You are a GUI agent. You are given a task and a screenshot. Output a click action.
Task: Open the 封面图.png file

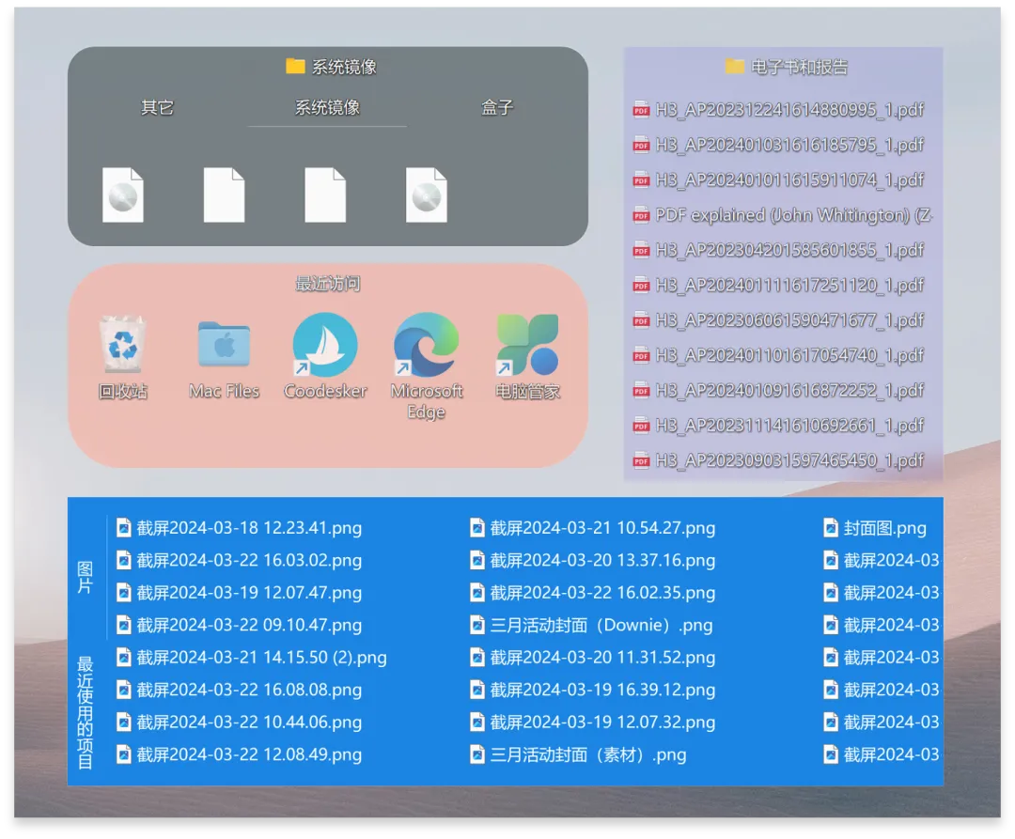coord(883,528)
